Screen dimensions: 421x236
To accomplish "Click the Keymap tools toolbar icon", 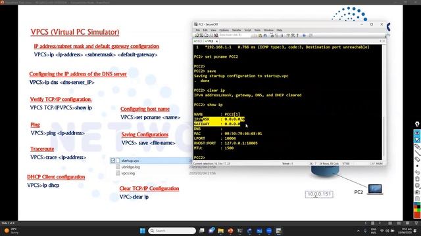I will click(292, 35).
